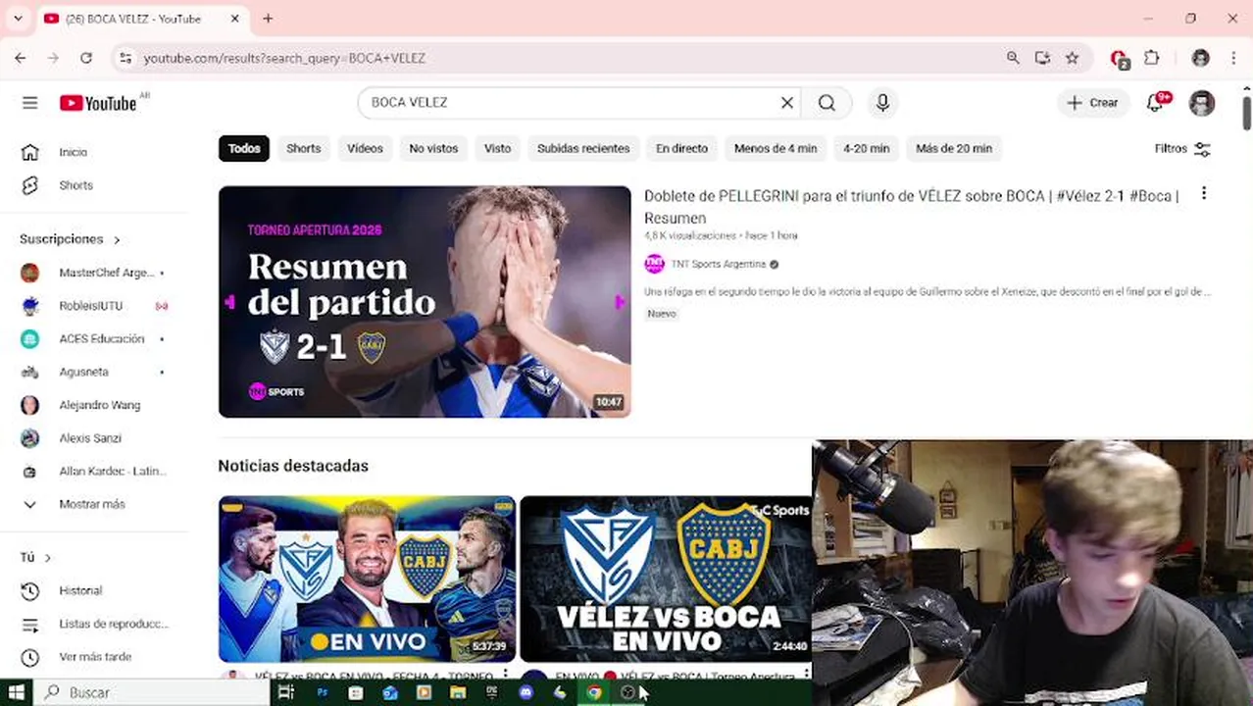This screenshot has height=706, width=1253.
Task: Open the YouTube guide hamburger menu
Action: [x=30, y=103]
